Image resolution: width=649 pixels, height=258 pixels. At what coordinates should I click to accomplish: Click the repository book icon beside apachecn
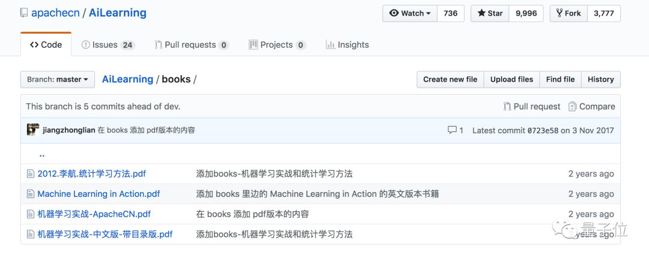point(23,13)
